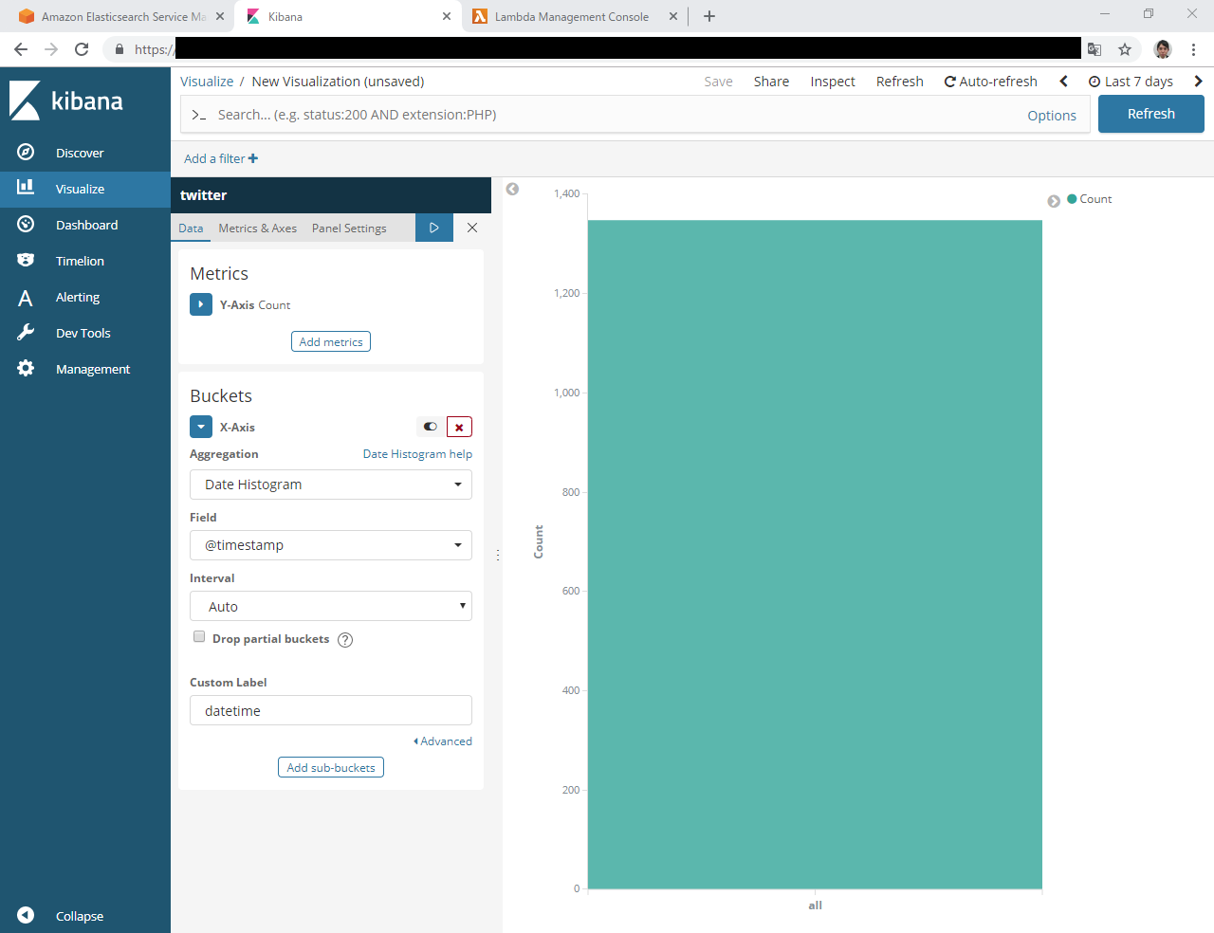Click the Custom Label input field

(x=330, y=711)
